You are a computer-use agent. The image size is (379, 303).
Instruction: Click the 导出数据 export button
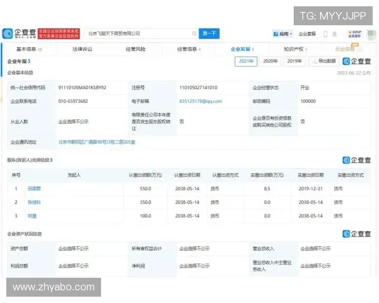(324, 61)
